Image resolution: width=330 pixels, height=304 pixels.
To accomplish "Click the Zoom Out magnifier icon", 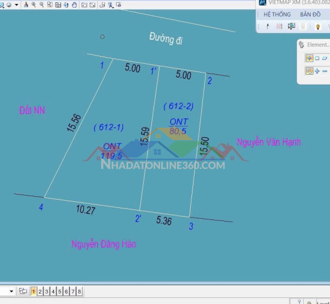I will pos(42,4).
